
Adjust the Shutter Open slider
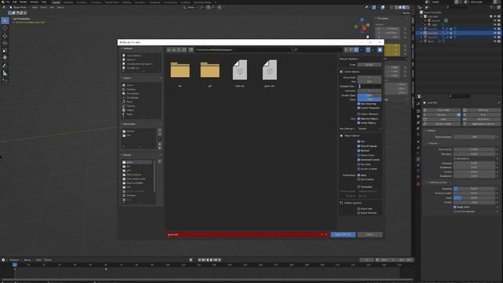369,95
